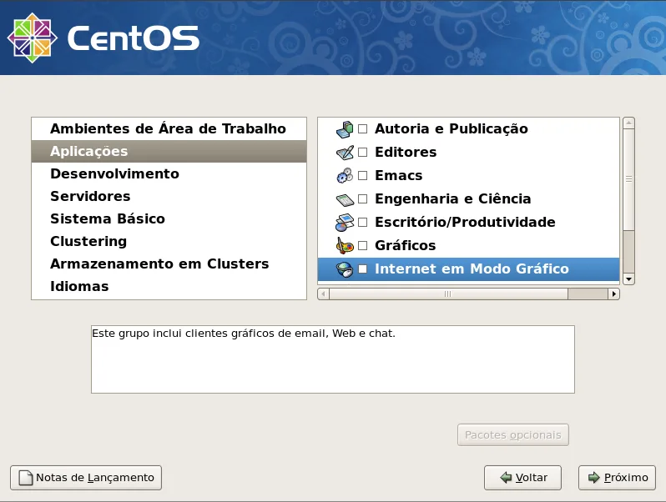Select the Aplicações category
The width and height of the screenshot is (666, 502).
coord(169,152)
